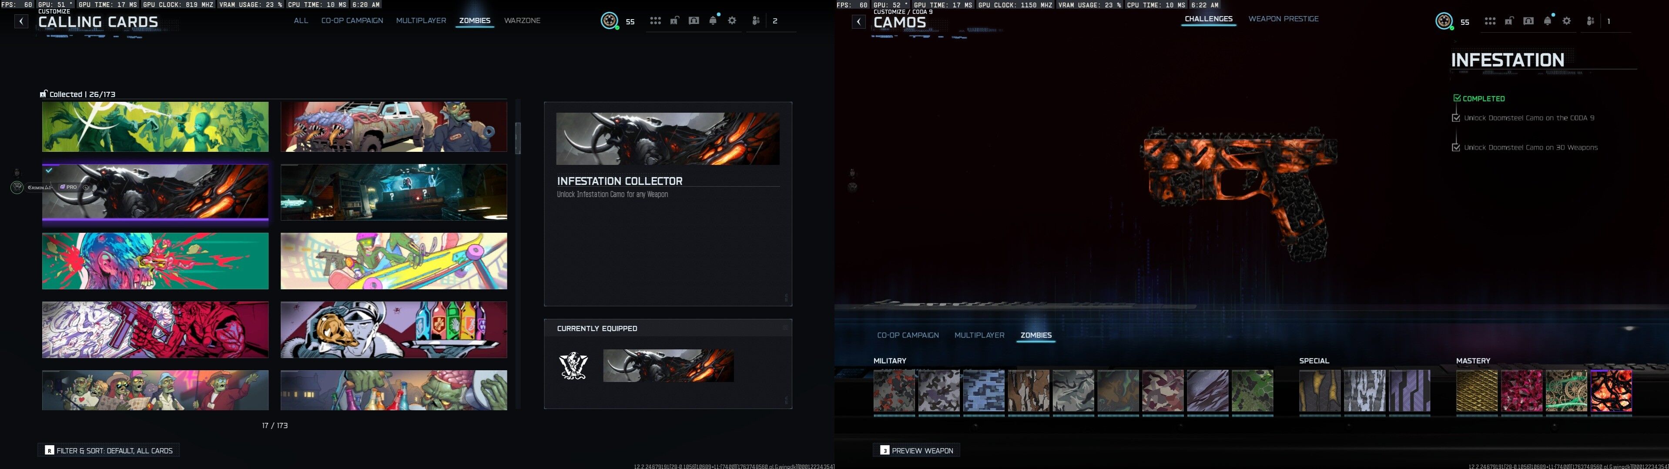Click the unlock padlock icon in Calling Cards window

tap(674, 21)
